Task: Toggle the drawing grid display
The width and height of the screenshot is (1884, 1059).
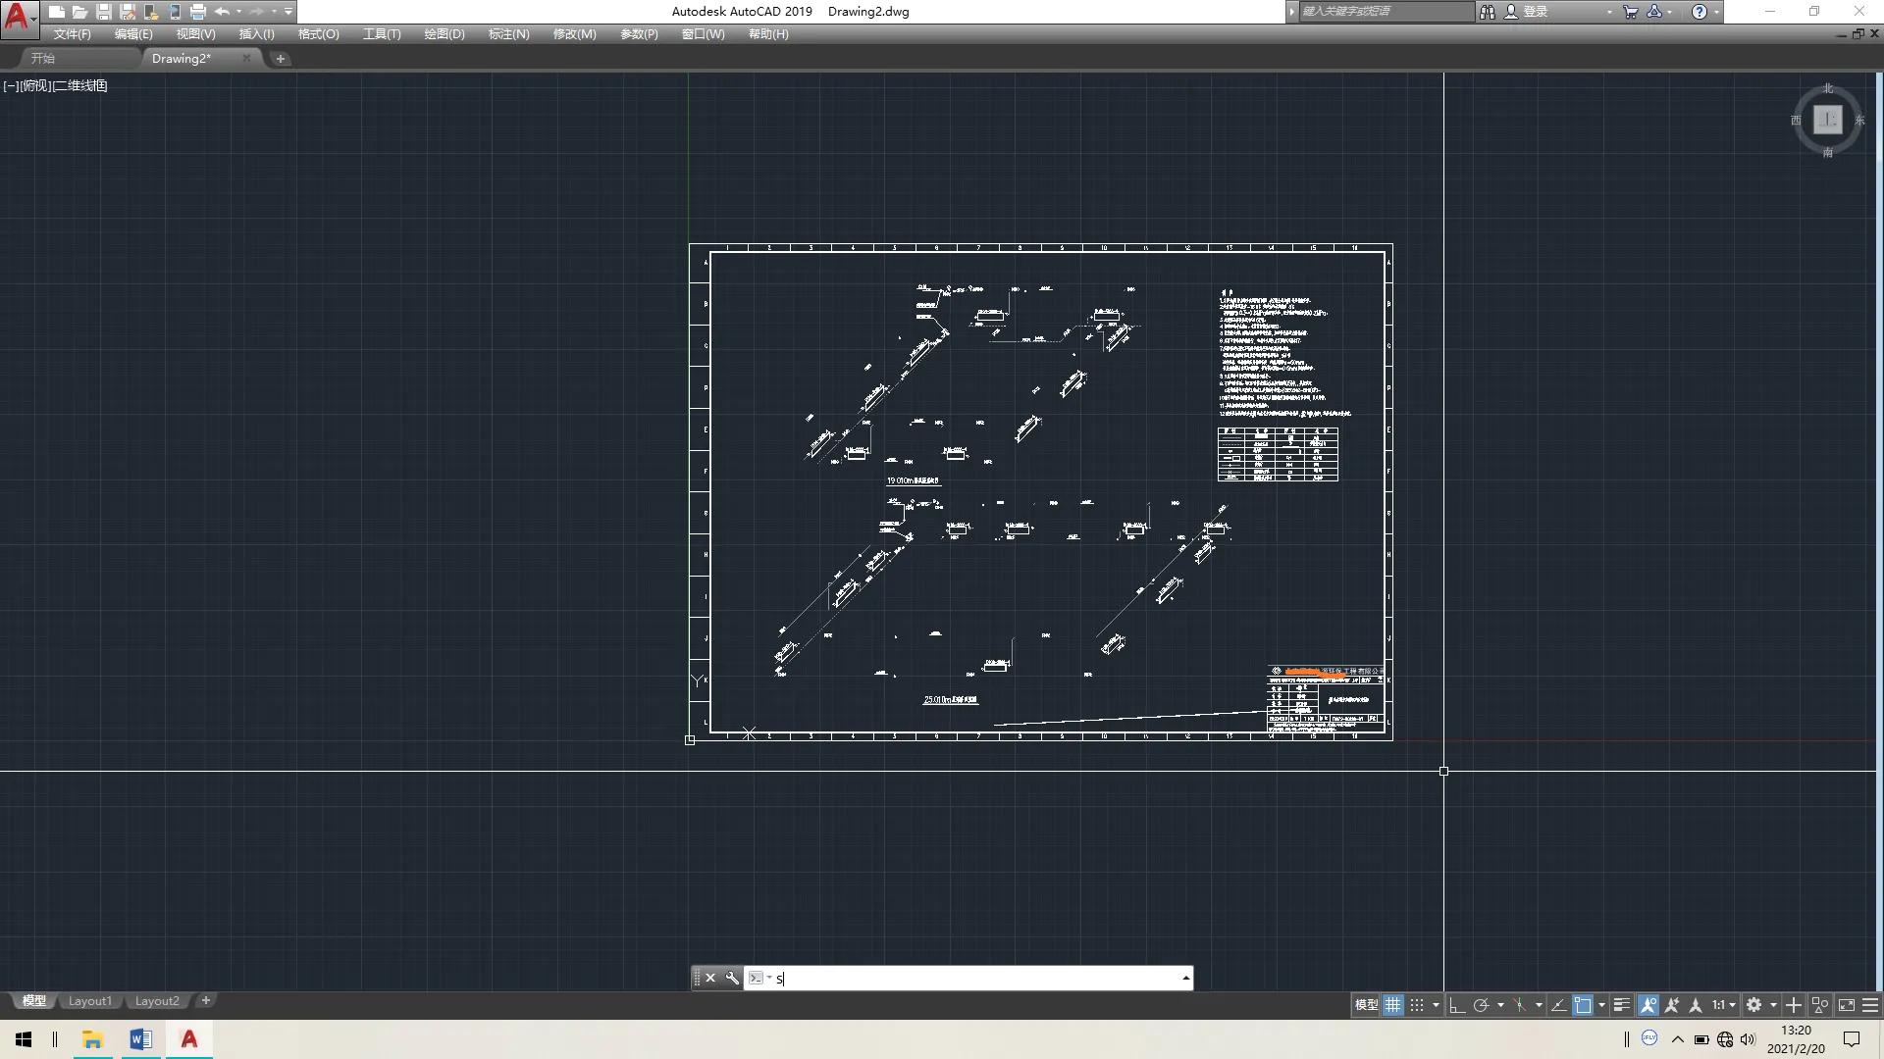Action: coord(1392,1005)
